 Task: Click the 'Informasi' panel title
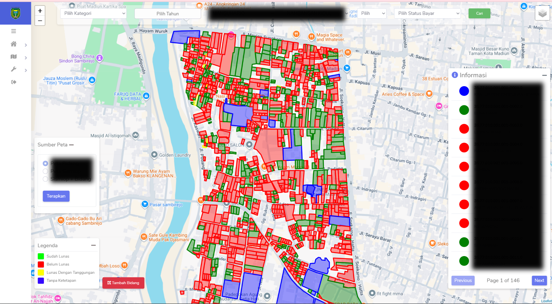pos(473,75)
